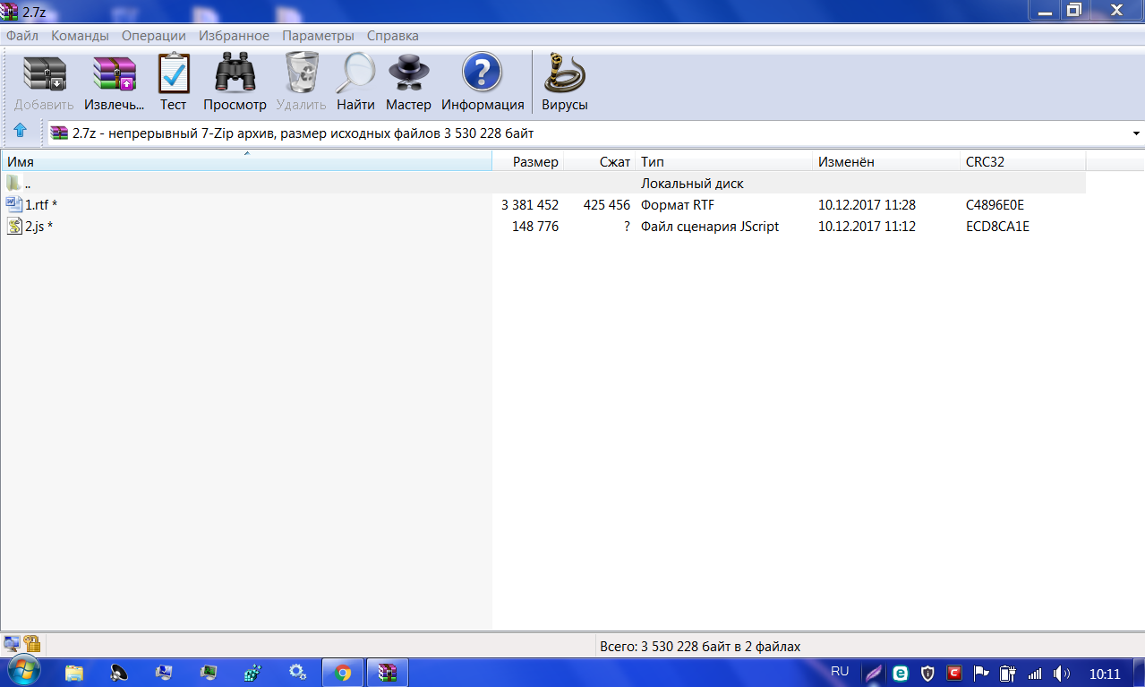The image size is (1145, 687).
Task: Go up one folder level arrow
Action: pyautogui.click(x=21, y=133)
